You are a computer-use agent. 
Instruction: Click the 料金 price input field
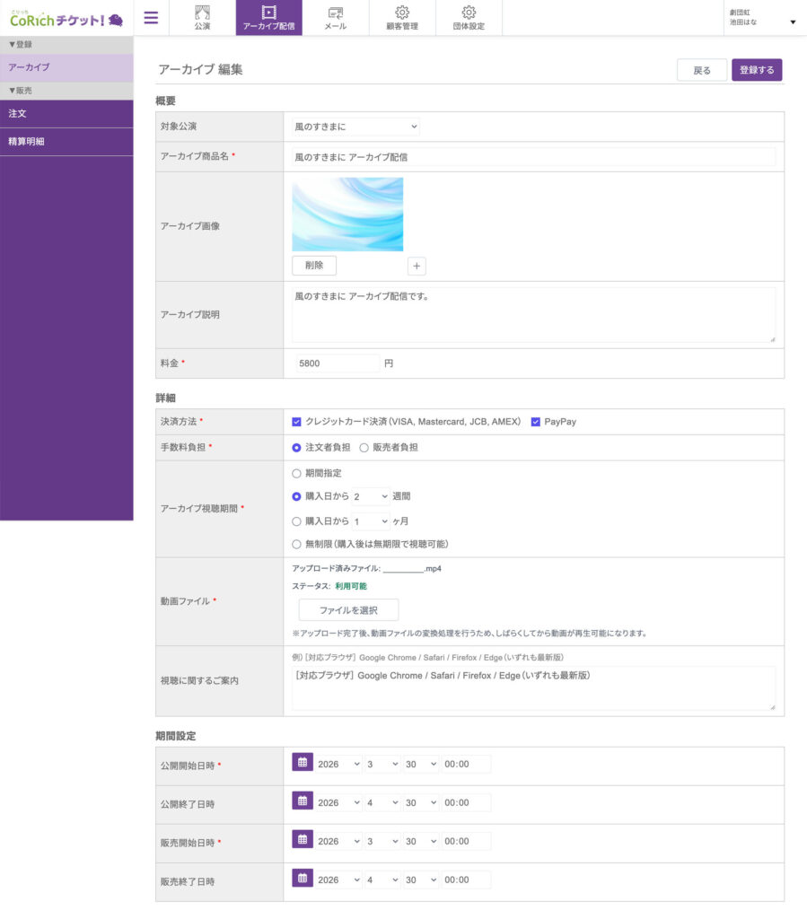(x=338, y=363)
